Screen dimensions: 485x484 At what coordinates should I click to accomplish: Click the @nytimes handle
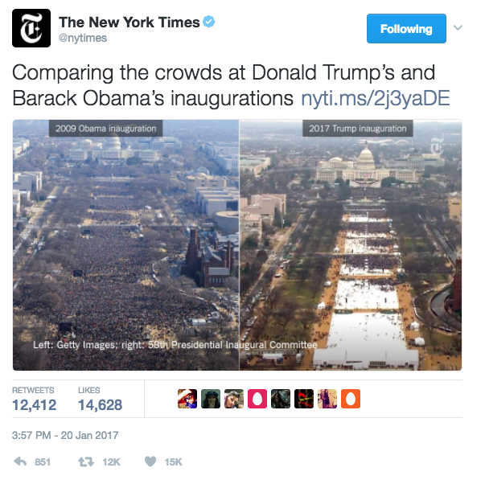coord(83,38)
